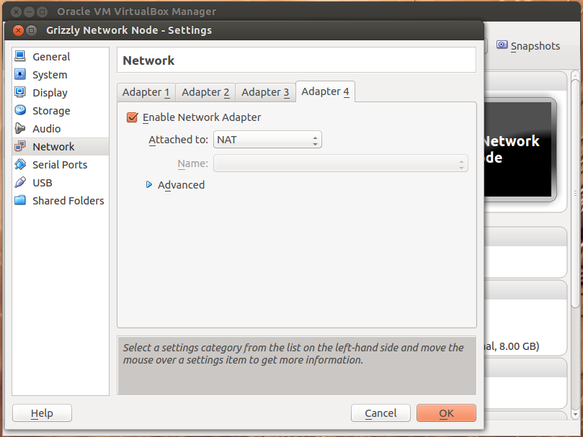Click Snapshots label in VirtualBox Manager

click(x=535, y=46)
